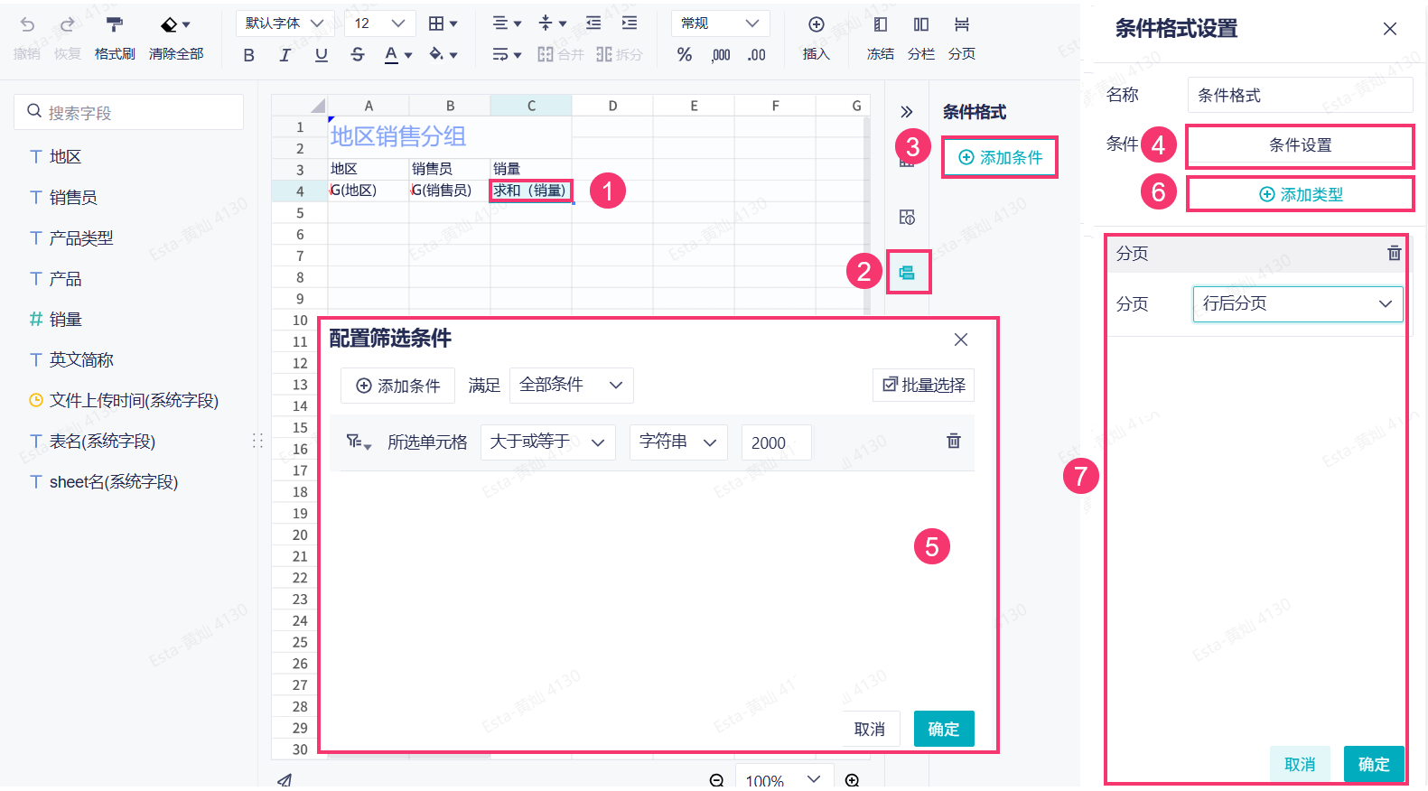This screenshot has width=1428, height=791.
Task: Click the 分页 page break toolbar button
Action: [x=962, y=37]
